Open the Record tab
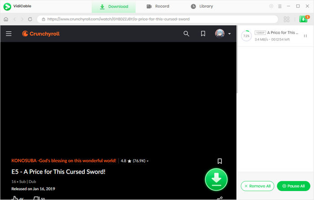 pyautogui.click(x=158, y=6)
